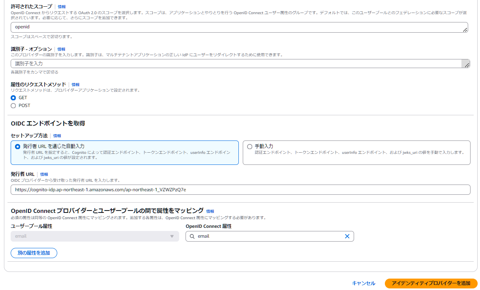The width and height of the screenshot is (480, 290).
Task: Open 情報 link next to 許可されたスコープ
Action: (62, 7)
